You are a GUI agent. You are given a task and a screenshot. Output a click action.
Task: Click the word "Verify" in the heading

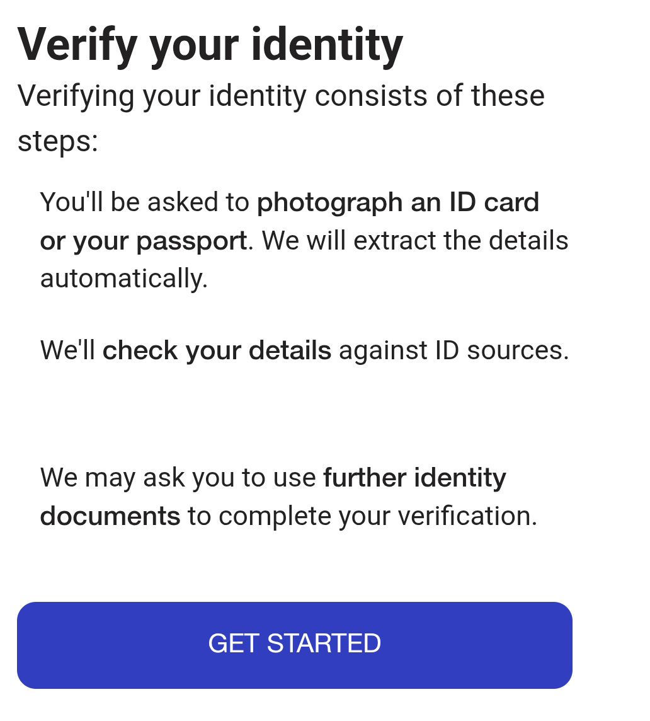click(x=77, y=45)
